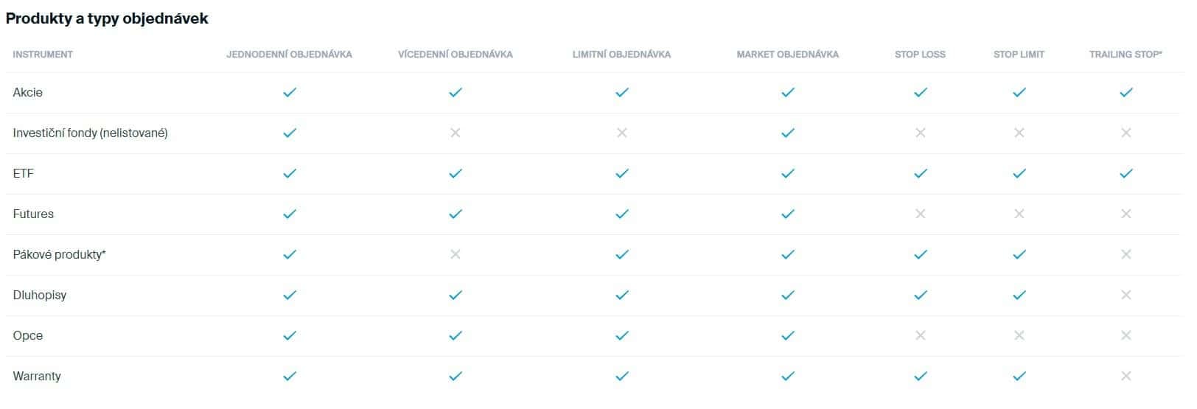The height and width of the screenshot is (409, 1197).
Task: Click the Stop Loss column header
Action: tap(920, 55)
